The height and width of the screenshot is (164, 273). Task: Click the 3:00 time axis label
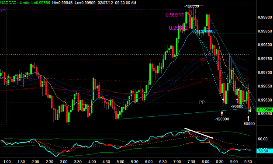coord(63,161)
